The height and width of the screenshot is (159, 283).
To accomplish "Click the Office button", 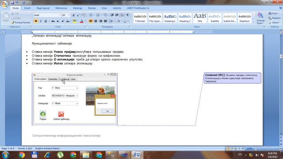I will pyautogui.click(x=4, y=4).
